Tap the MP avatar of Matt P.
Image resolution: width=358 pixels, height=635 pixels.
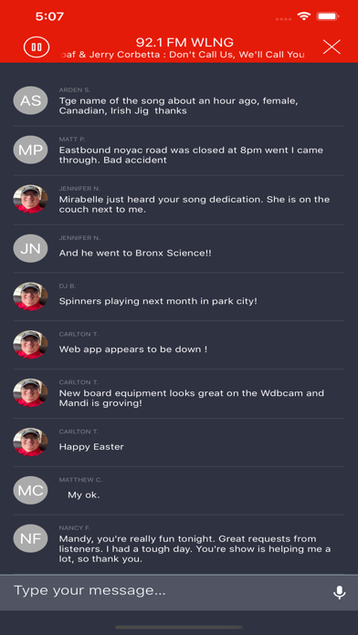click(x=30, y=150)
